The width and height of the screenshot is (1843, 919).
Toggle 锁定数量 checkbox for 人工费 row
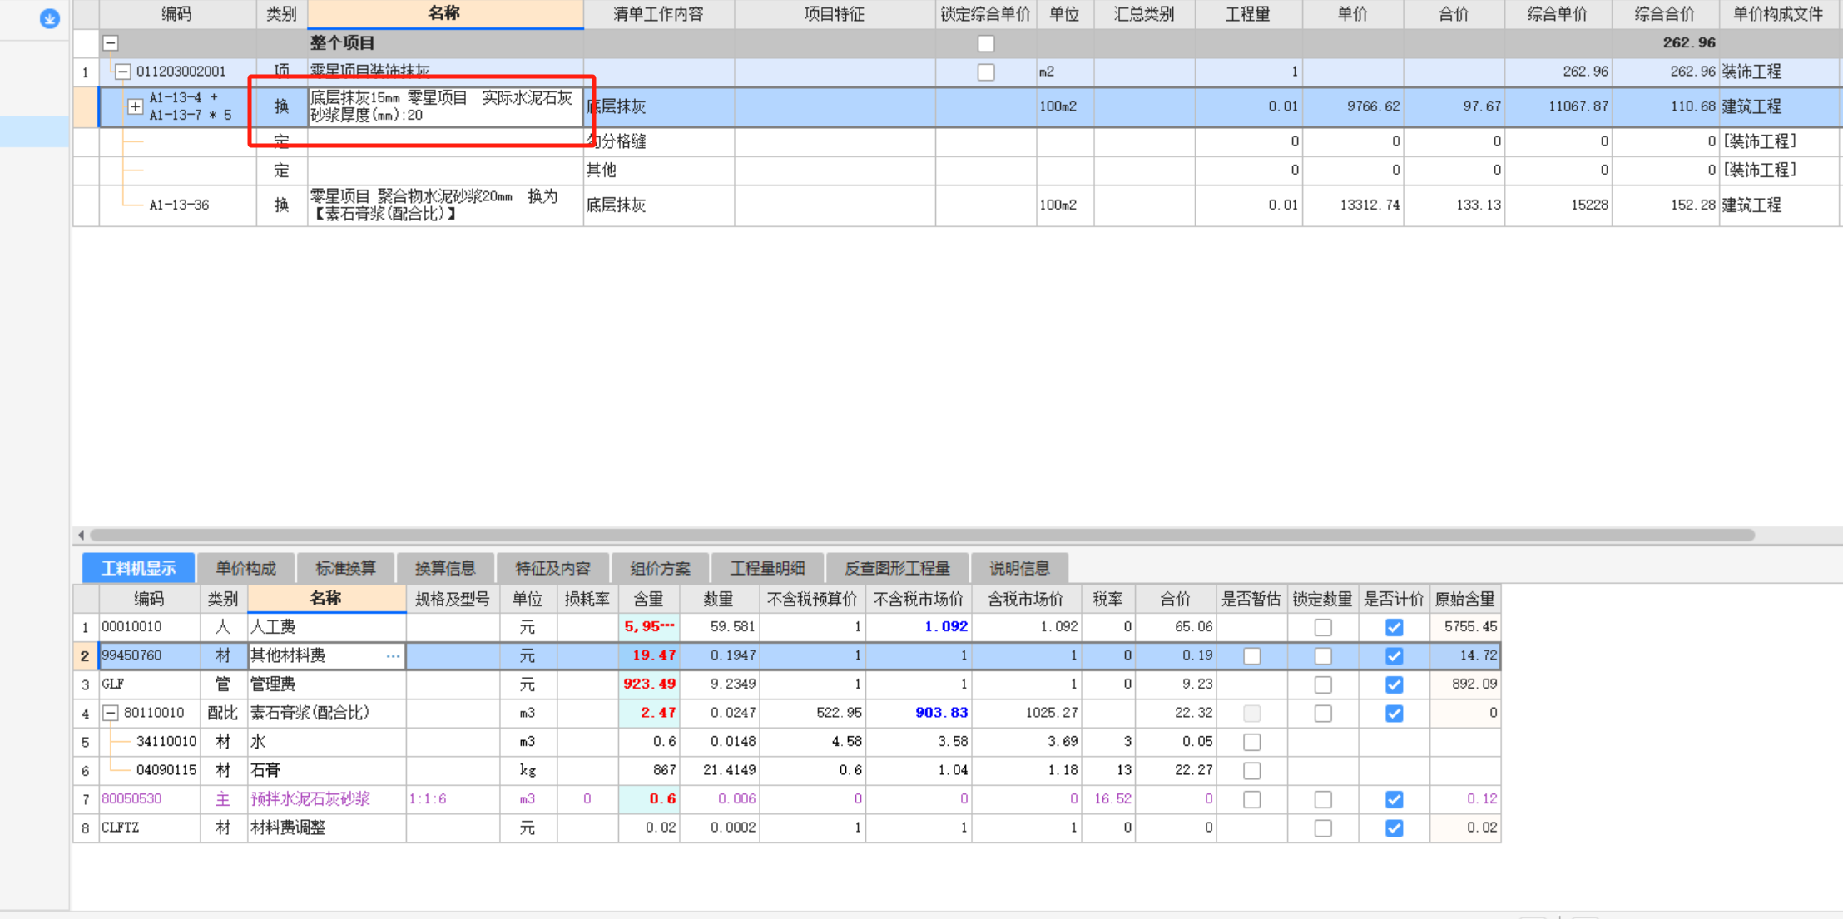(1323, 628)
